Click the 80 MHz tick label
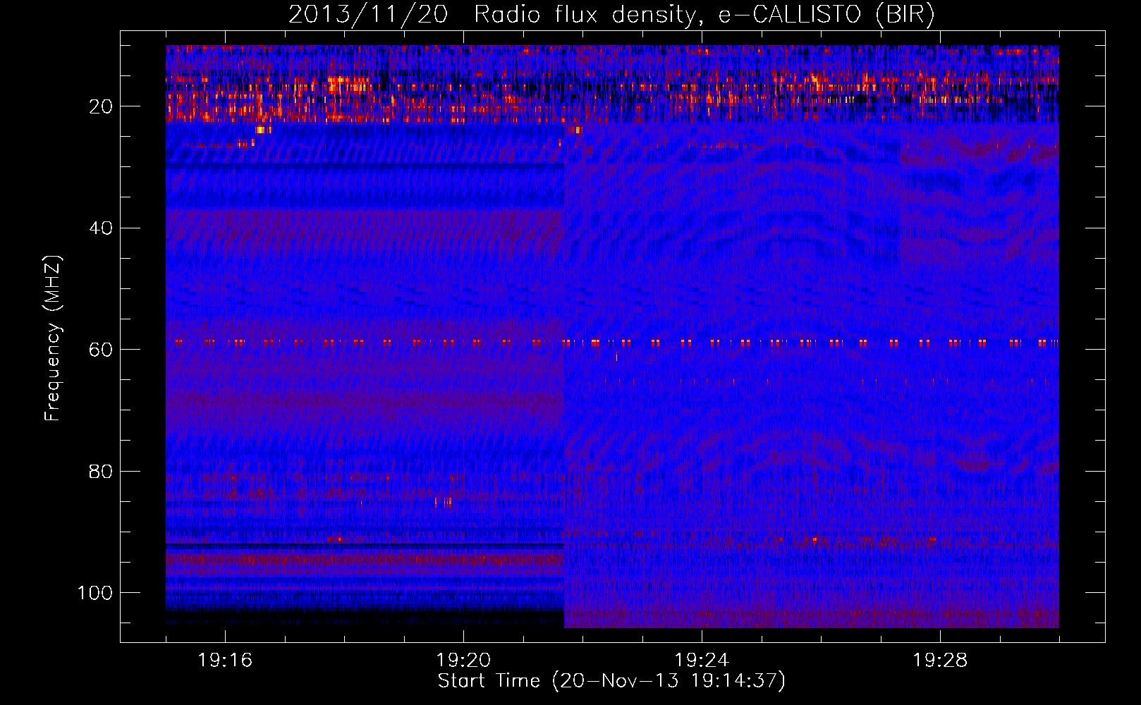1141x705 pixels. [x=102, y=471]
